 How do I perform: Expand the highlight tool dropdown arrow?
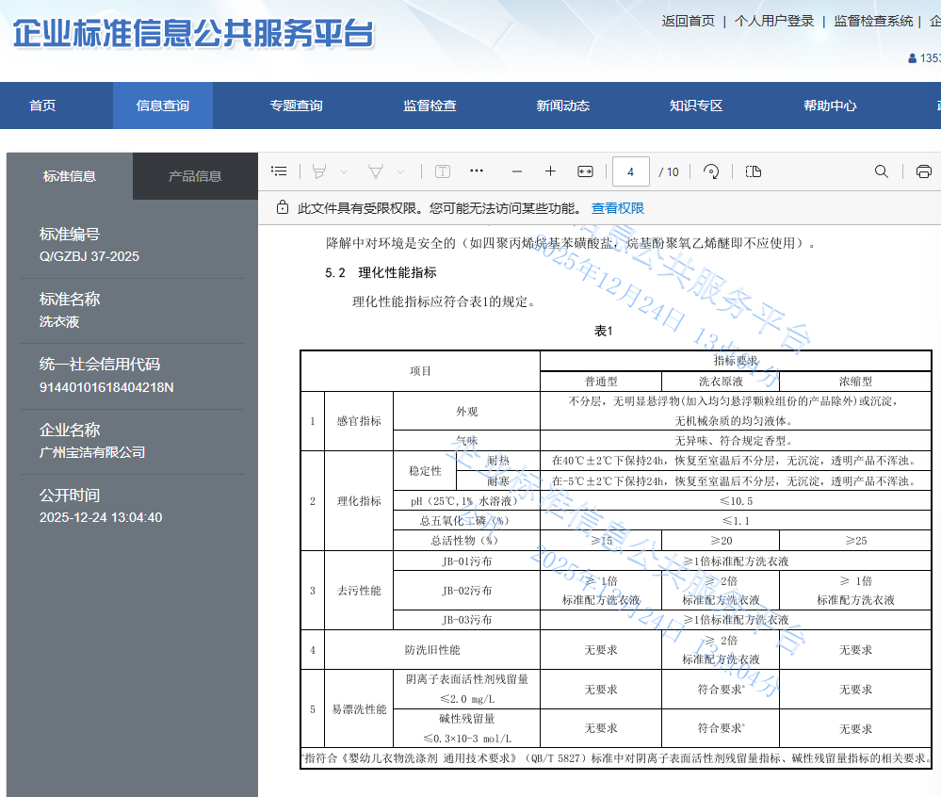pos(344,171)
